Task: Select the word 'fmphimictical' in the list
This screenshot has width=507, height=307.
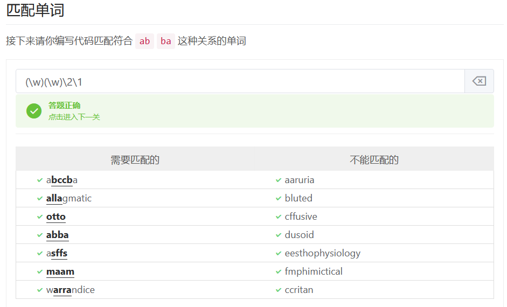Action: coord(313,271)
